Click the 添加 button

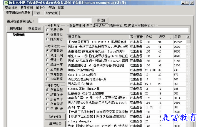coord(101,21)
